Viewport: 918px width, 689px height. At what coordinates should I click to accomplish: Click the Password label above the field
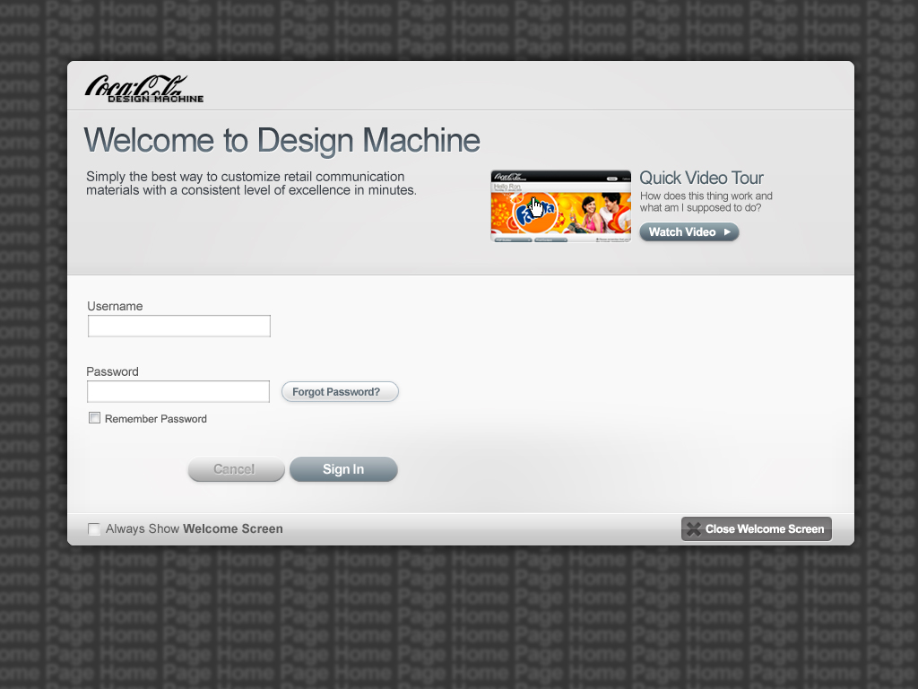112,372
